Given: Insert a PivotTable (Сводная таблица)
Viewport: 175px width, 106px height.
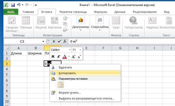Looking at the screenshot, I should tap(12, 24).
